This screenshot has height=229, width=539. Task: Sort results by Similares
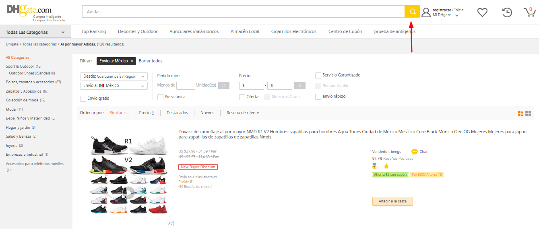118,113
